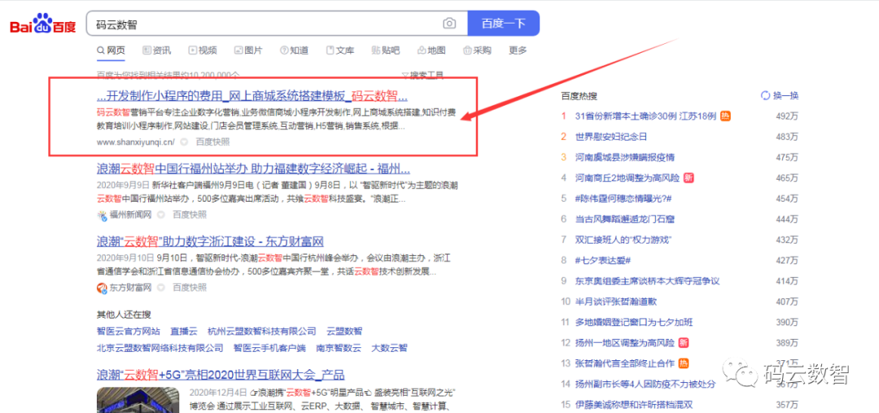This screenshot has height=413, width=879.
Task: Expand dropdown beside 东方财富网
Action: pyautogui.click(x=160, y=288)
